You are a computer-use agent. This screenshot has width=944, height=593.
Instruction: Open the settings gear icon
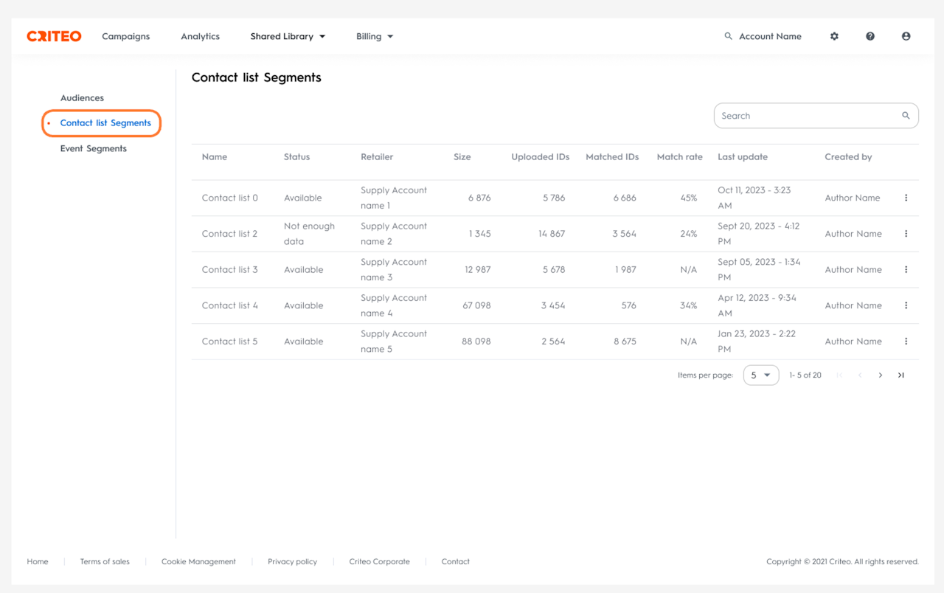[x=834, y=36]
